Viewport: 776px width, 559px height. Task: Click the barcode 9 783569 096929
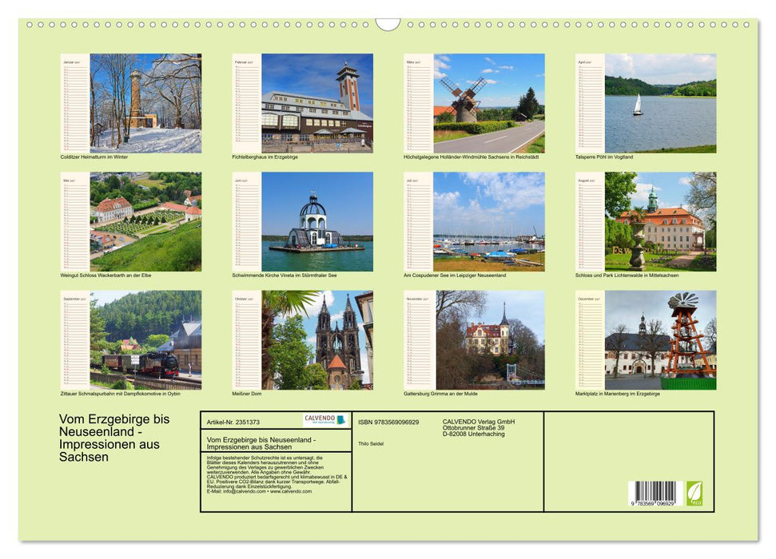(x=654, y=494)
